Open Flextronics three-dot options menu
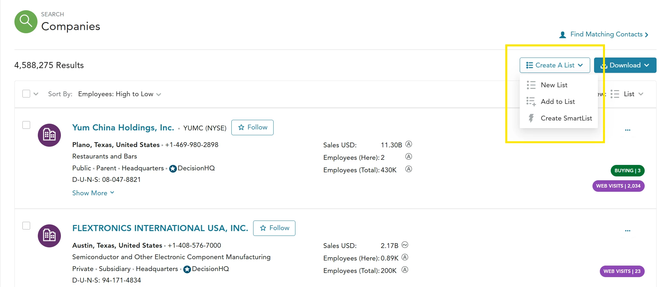Screen dimensions: 670x287 627,231
